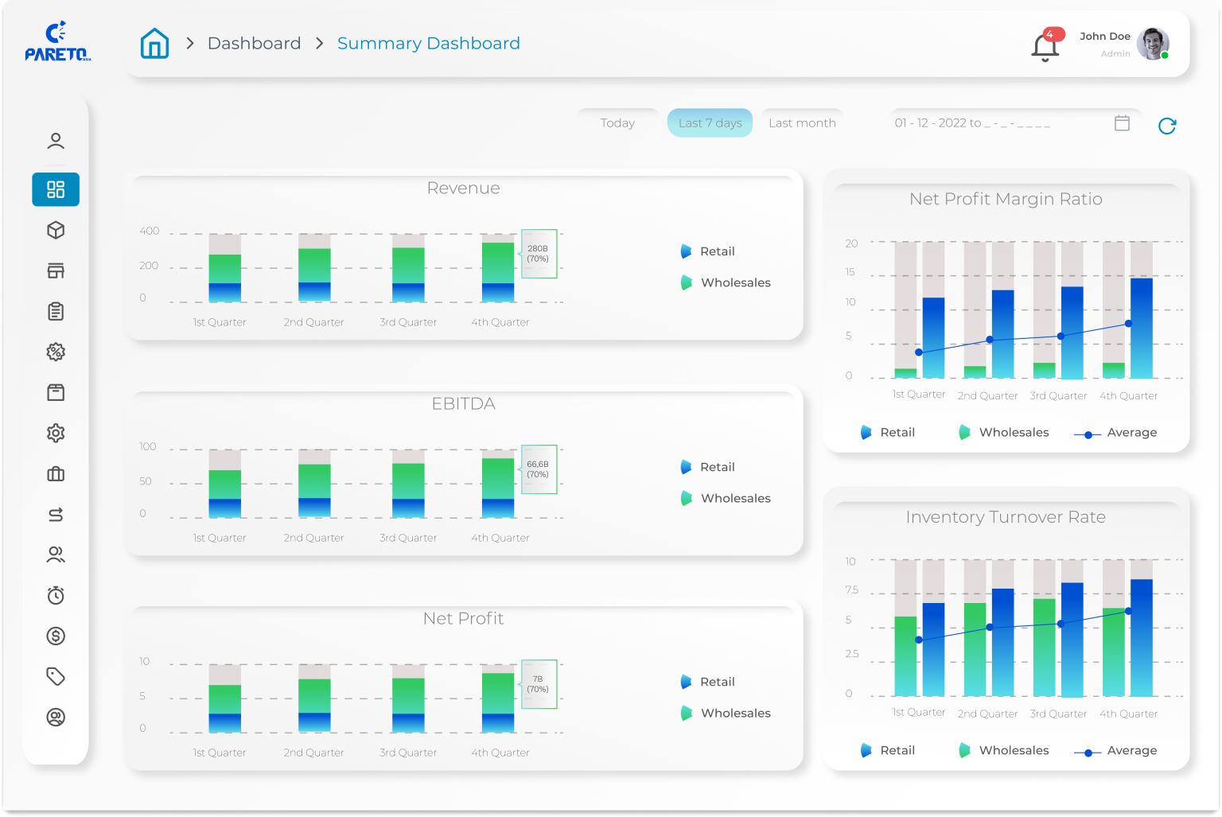Open the price tag icon in sidebar
This screenshot has width=1222, height=817.
[56, 676]
